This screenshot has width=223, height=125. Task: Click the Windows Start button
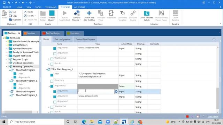coord(4,122)
